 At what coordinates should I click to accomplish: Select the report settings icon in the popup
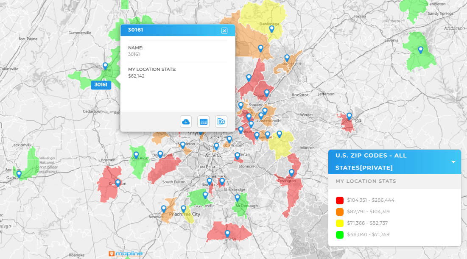click(x=221, y=122)
